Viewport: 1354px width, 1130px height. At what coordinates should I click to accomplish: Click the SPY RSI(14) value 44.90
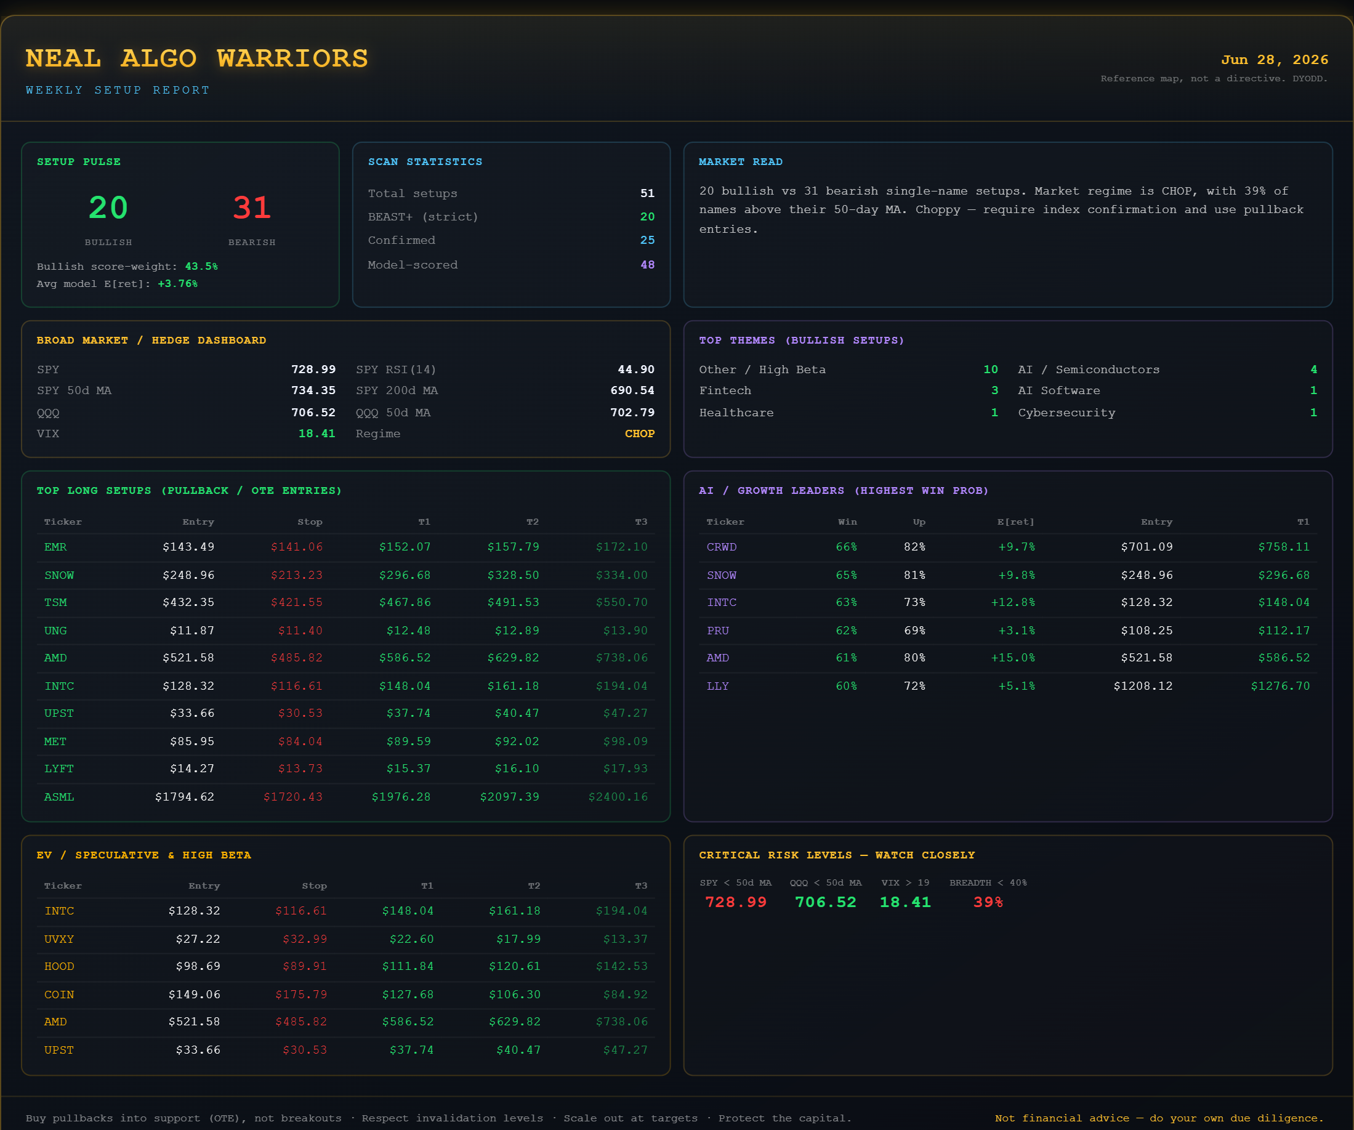coord(635,369)
